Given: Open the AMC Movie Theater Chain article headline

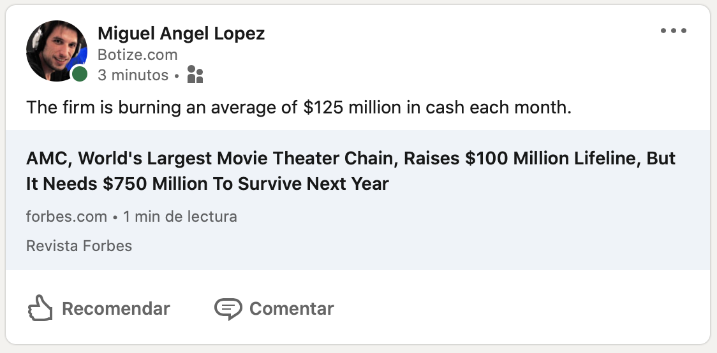Looking at the screenshot, I should pyautogui.click(x=351, y=171).
